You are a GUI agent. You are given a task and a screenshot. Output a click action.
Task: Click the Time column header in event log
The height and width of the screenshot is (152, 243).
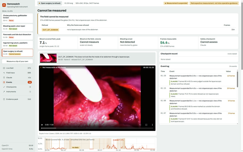163,71
